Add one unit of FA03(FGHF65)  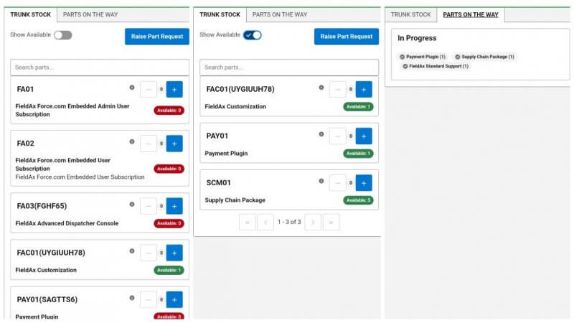point(174,206)
